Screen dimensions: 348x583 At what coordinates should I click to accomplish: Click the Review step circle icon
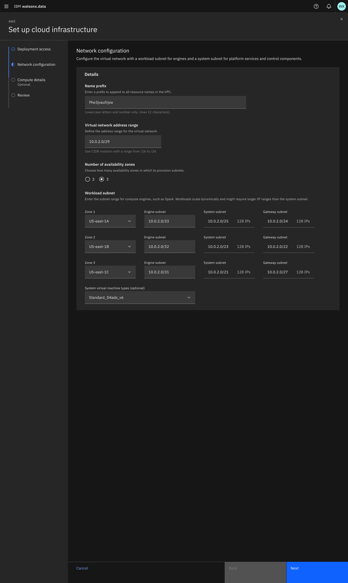(x=13, y=95)
